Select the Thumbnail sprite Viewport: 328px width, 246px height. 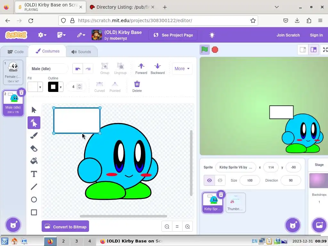235,202
